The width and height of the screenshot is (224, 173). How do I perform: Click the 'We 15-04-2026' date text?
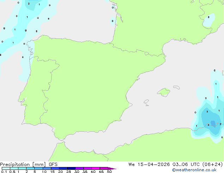tap(149, 165)
